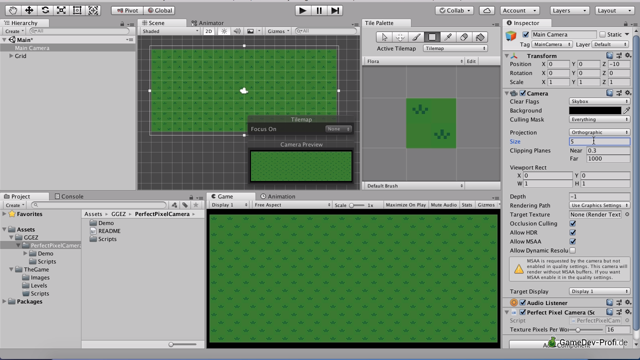Select the Rotate tool

pyautogui.click(x=45, y=10)
